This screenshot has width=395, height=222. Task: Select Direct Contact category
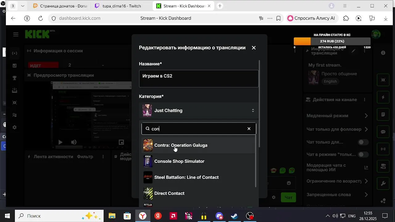pos(199,193)
